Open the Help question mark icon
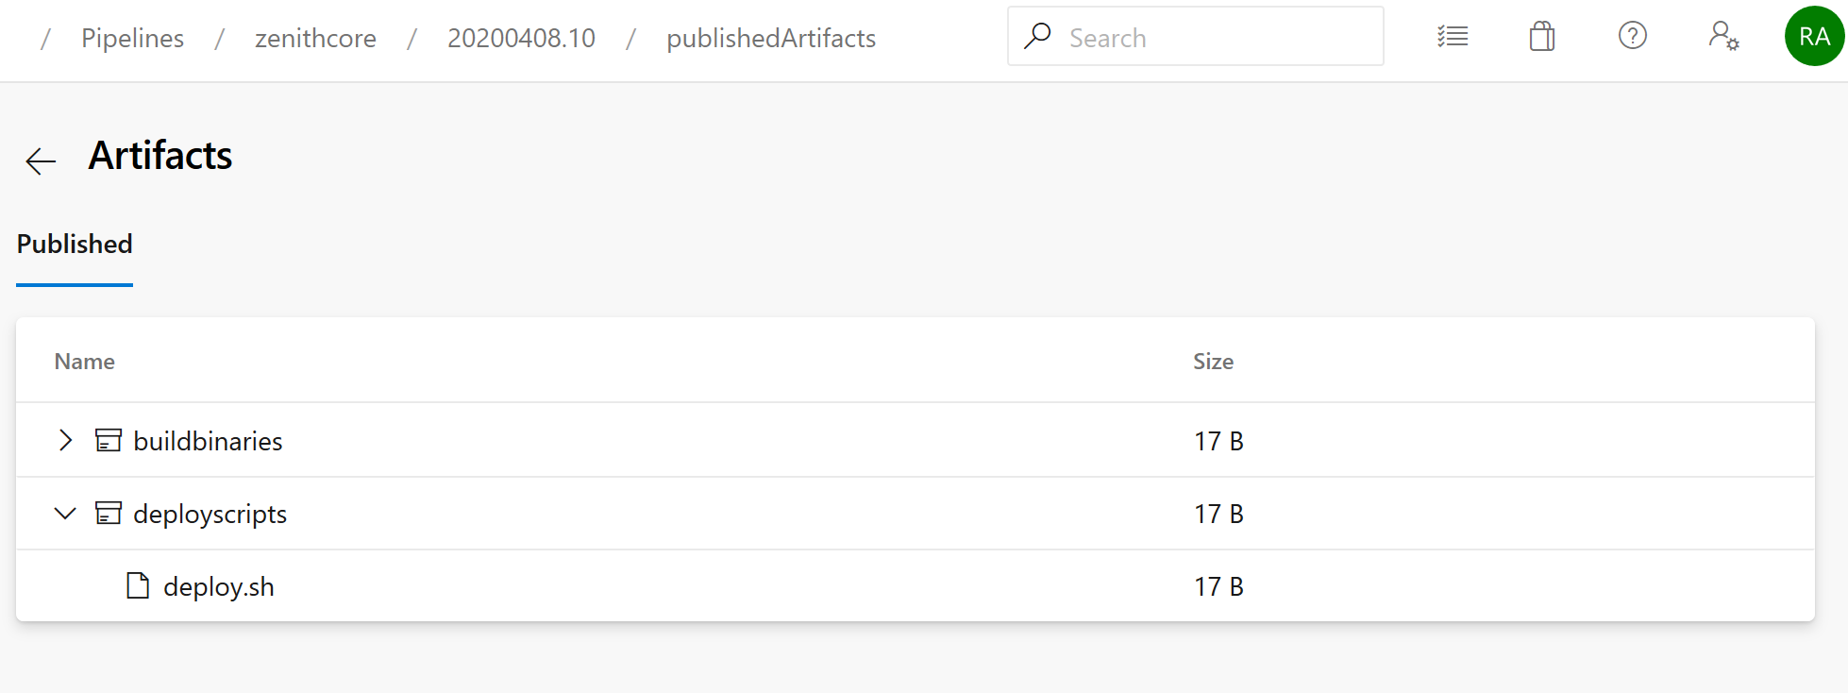The image size is (1848, 693). tap(1632, 37)
